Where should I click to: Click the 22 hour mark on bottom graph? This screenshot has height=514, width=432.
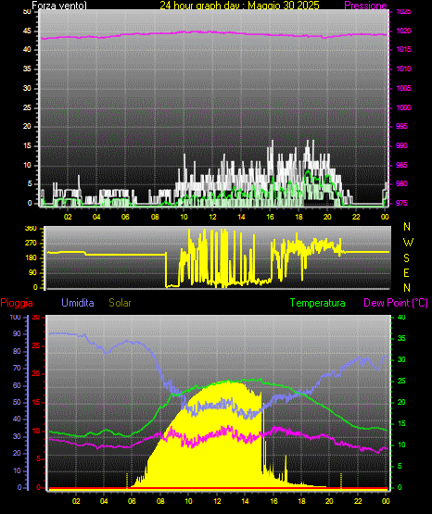358,501
